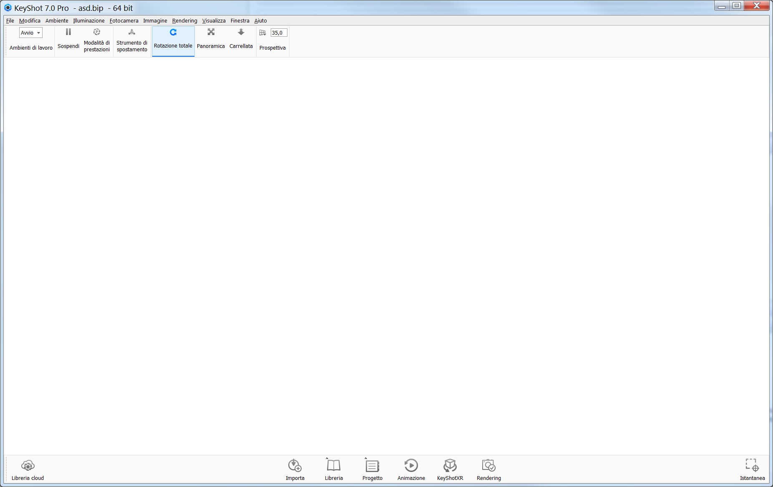
Task: Open the Finestra menu
Action: pos(240,20)
